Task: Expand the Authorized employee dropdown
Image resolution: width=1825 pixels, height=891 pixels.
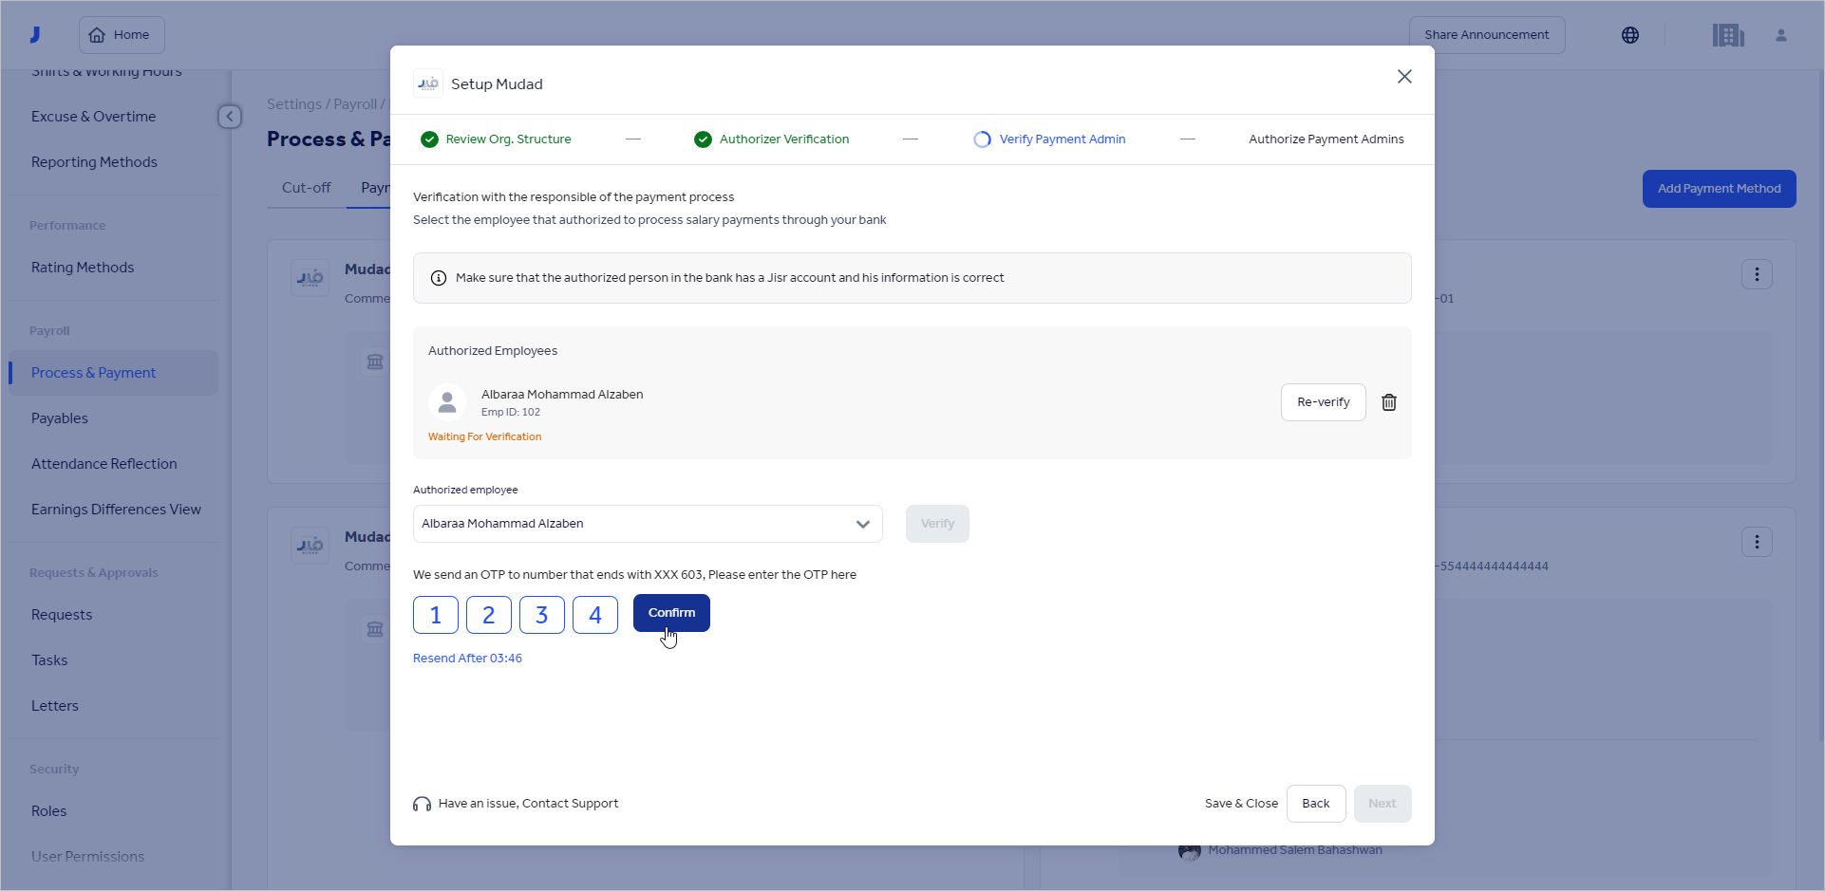Action: (862, 524)
